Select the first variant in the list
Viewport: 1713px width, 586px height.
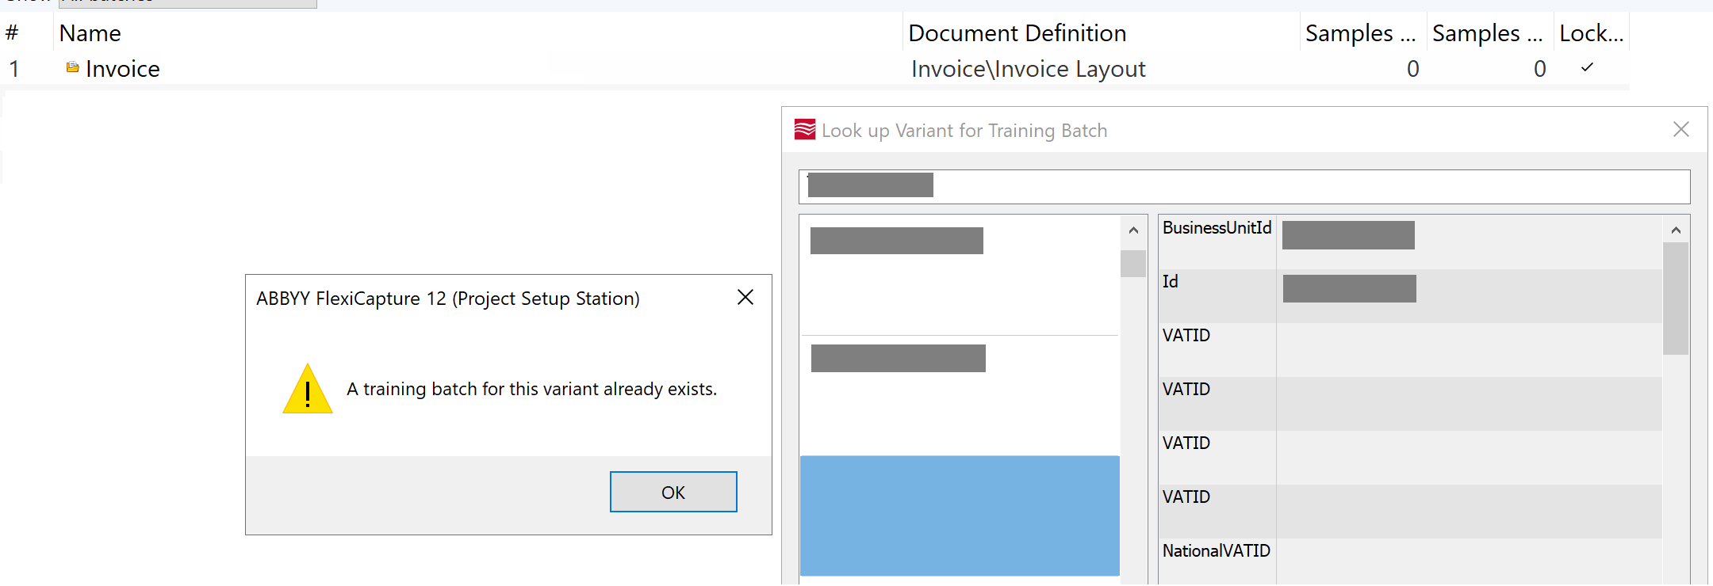960,275
